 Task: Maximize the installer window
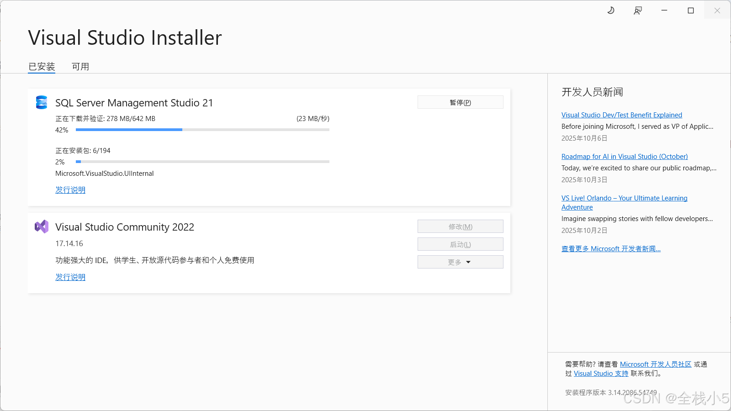click(691, 10)
